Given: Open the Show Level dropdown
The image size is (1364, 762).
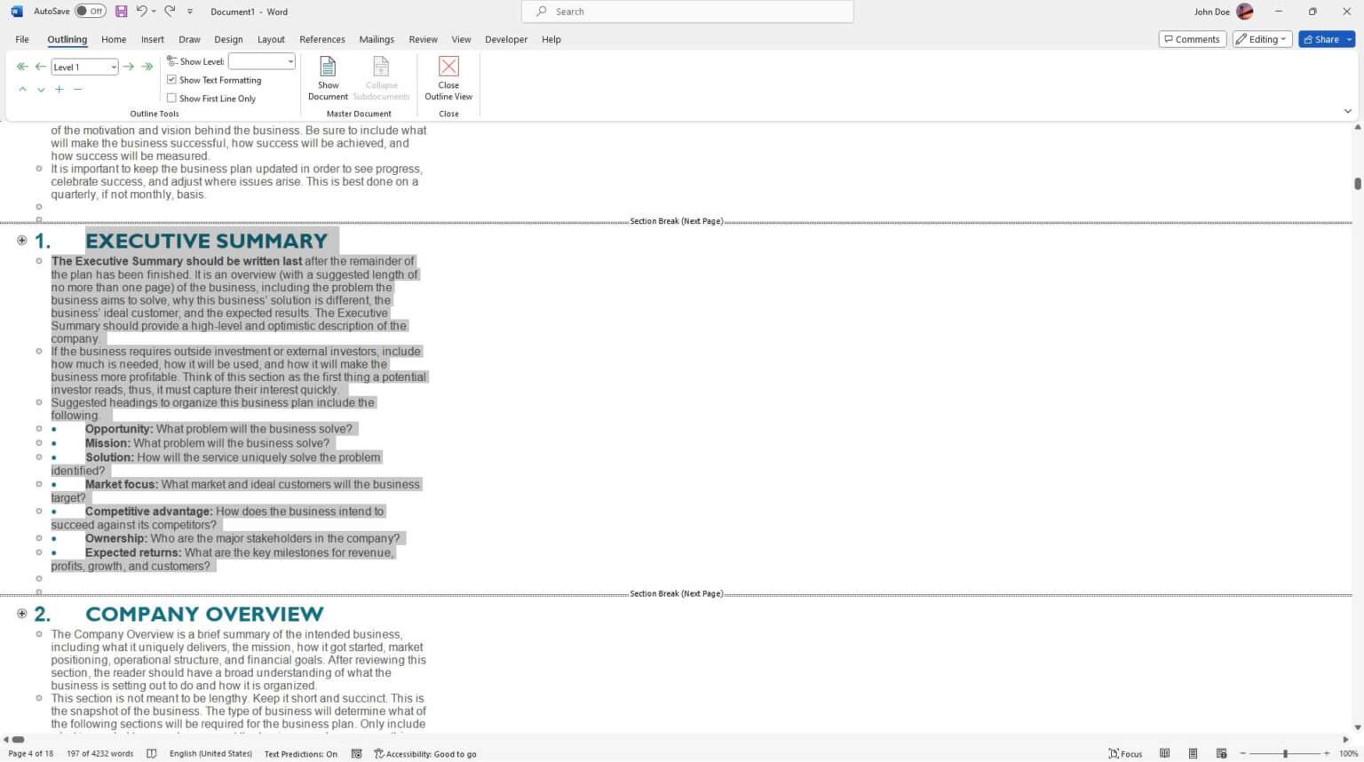Looking at the screenshot, I should tap(289, 61).
